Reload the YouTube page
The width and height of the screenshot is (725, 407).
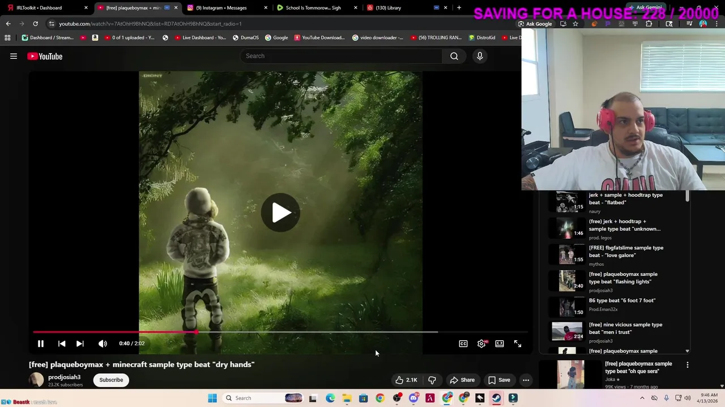pyautogui.click(x=35, y=24)
